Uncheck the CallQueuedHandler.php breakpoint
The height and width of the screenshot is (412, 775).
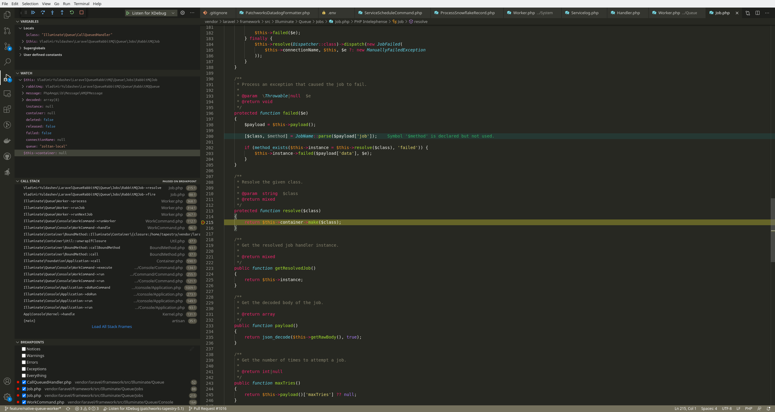pos(24,382)
